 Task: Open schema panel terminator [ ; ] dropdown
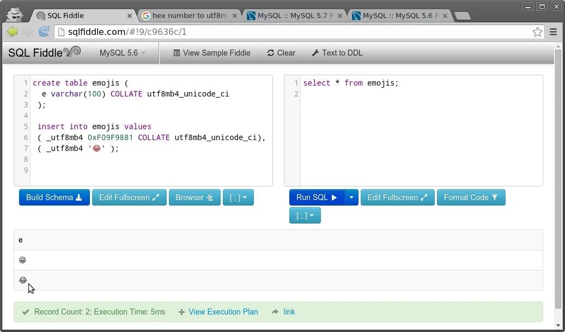click(238, 197)
